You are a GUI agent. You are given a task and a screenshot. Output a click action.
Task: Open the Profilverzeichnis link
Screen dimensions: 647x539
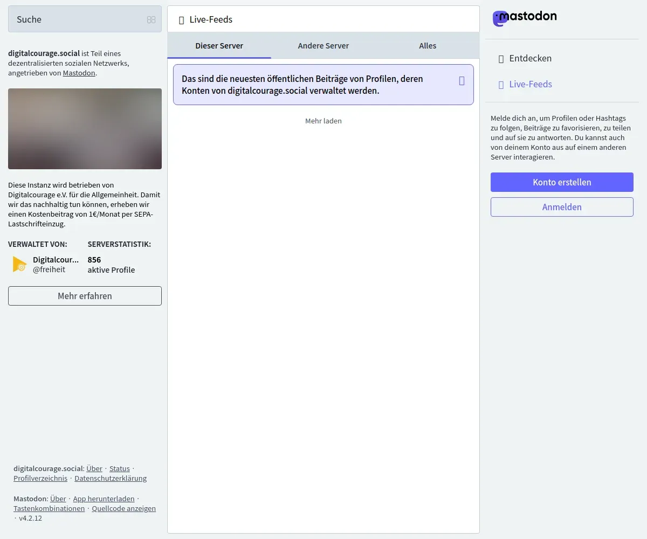click(40, 478)
